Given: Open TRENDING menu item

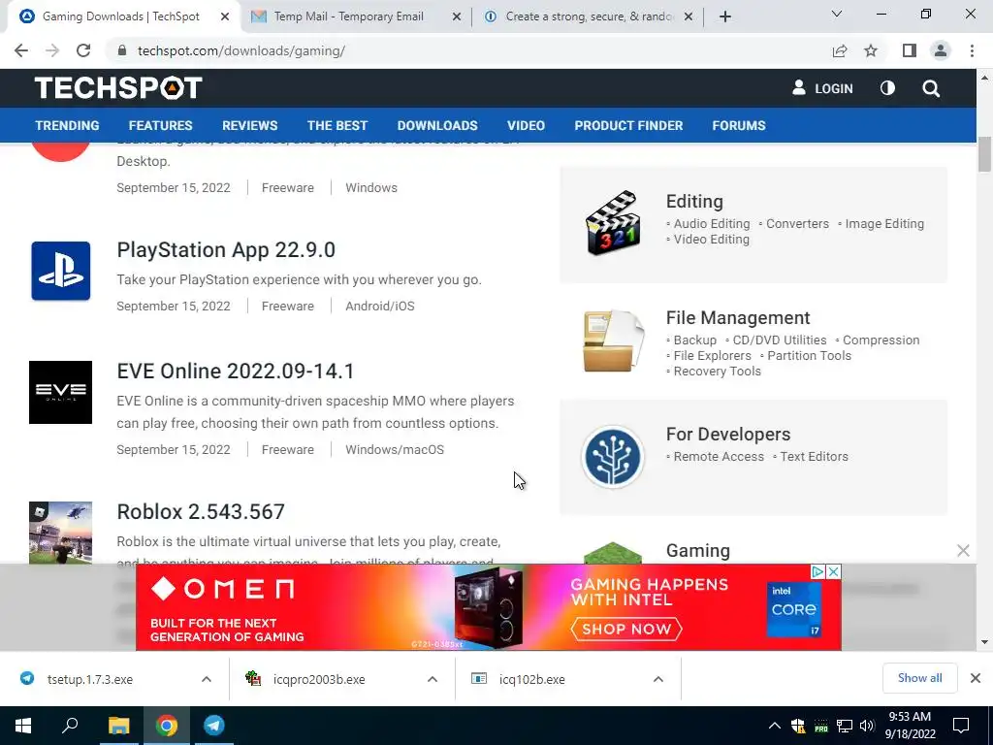Looking at the screenshot, I should 67,125.
